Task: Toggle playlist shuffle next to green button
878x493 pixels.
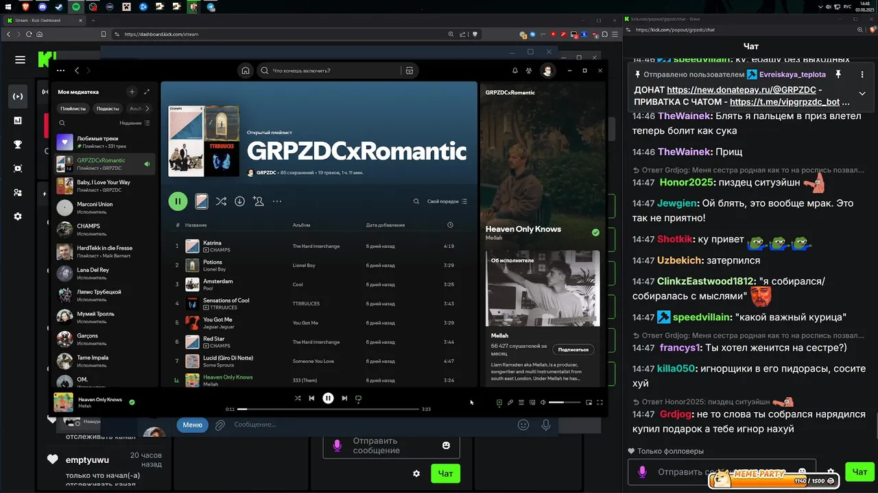Action: [x=221, y=201]
